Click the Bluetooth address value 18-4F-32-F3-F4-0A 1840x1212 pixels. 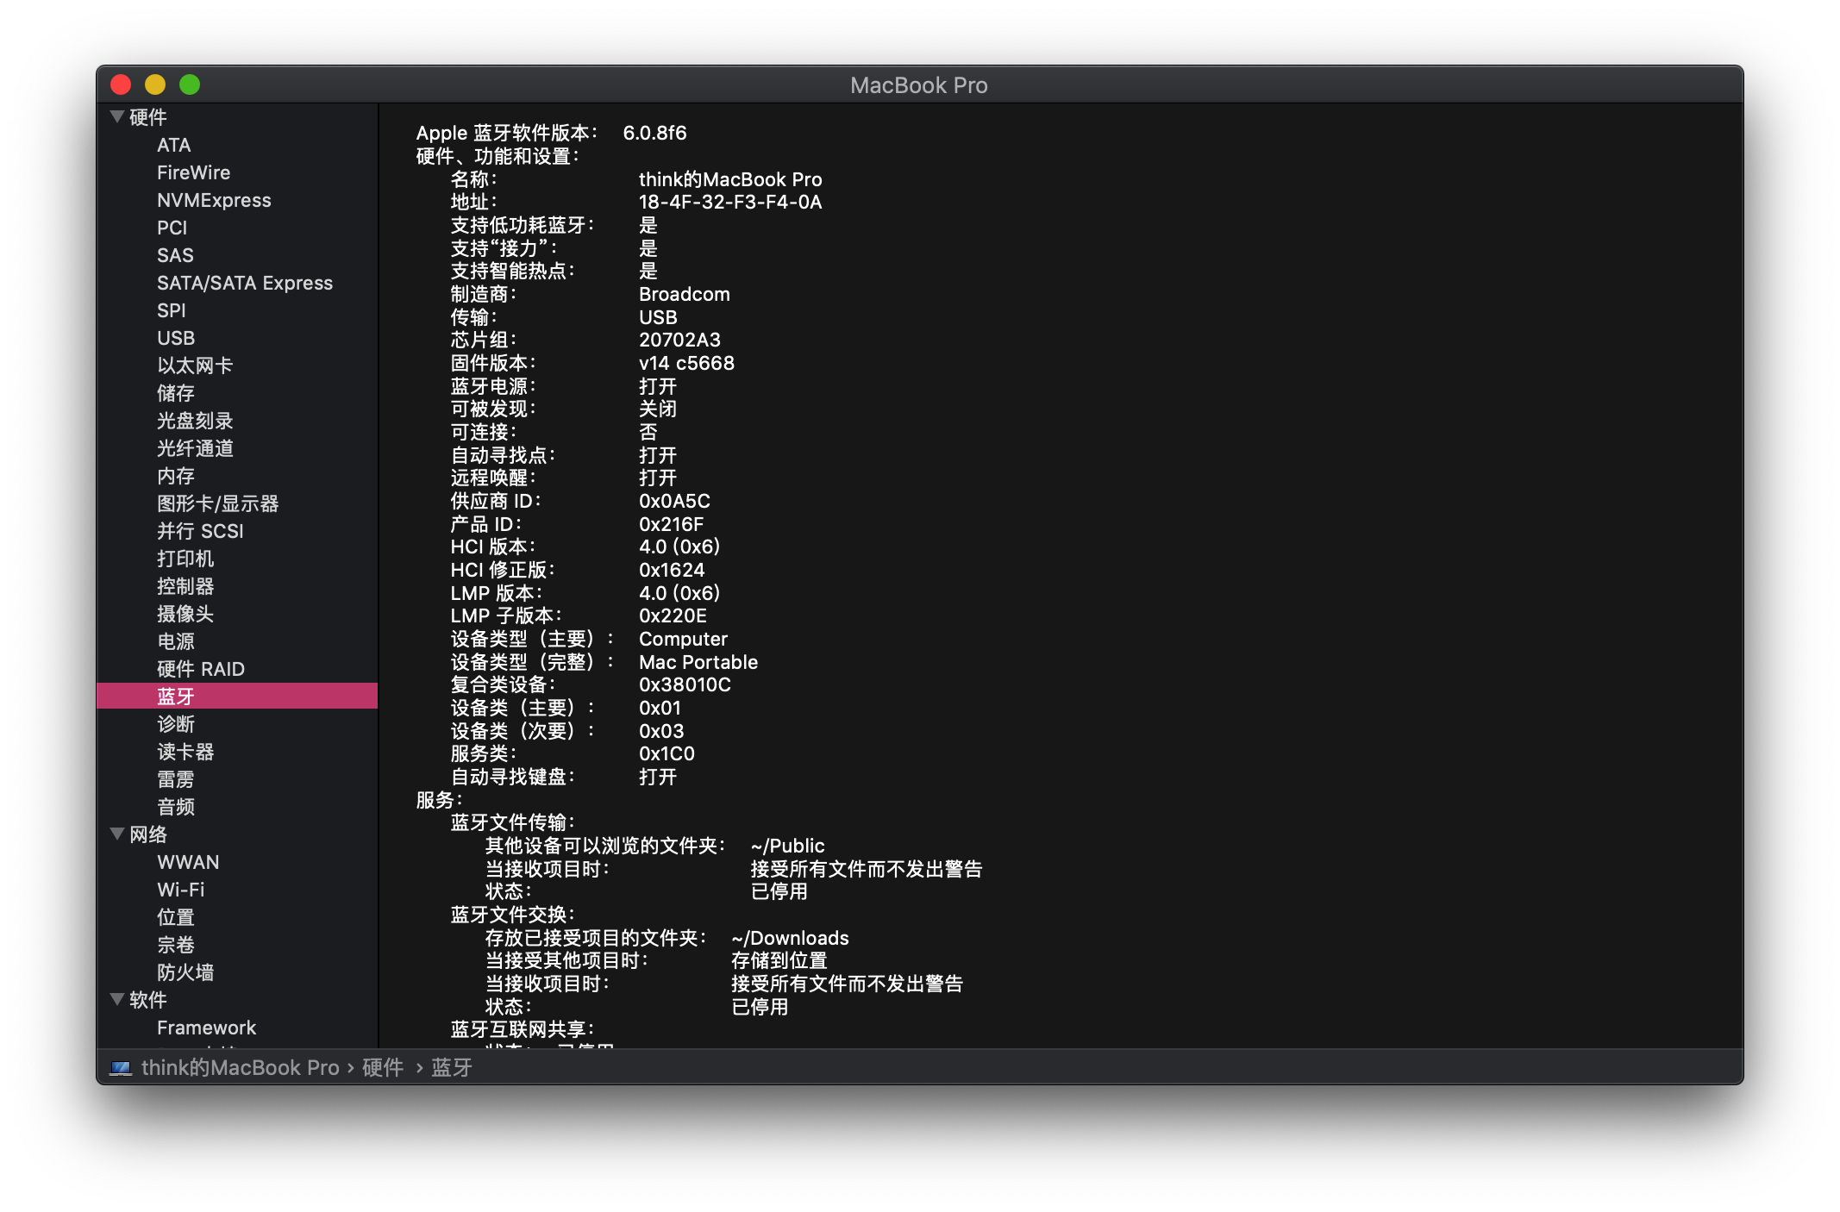pyautogui.click(x=729, y=202)
